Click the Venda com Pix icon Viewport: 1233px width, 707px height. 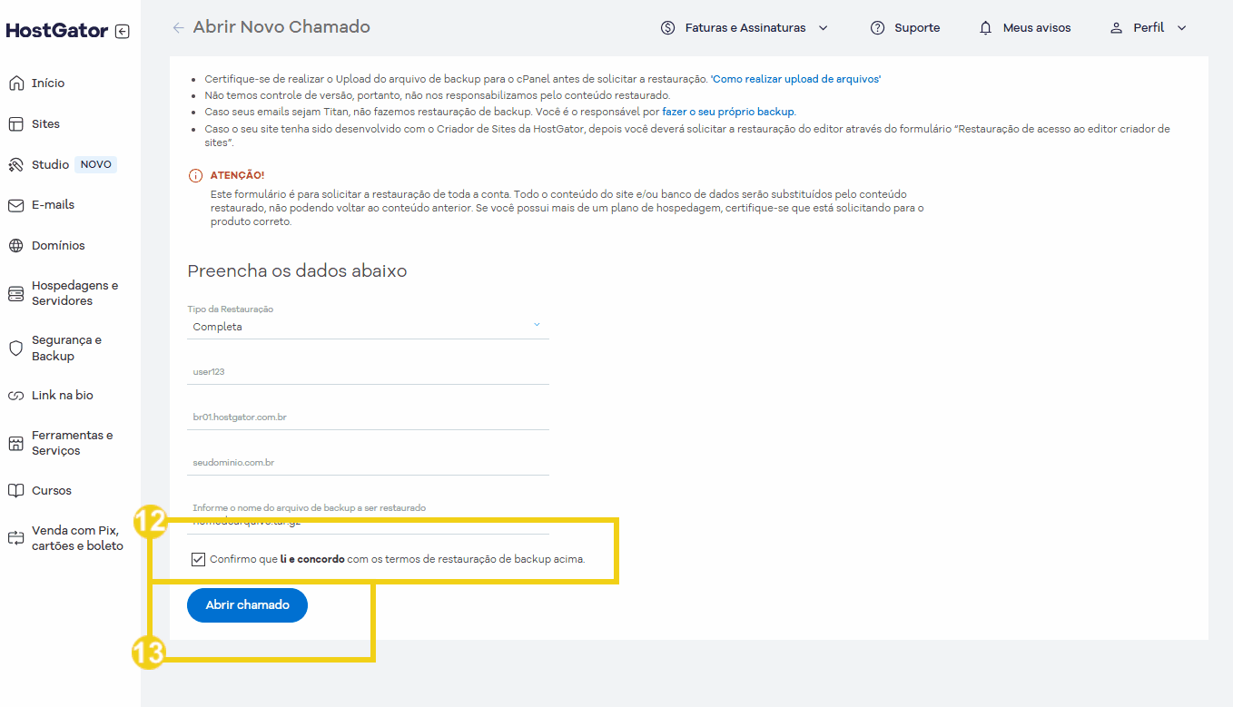[x=15, y=538]
